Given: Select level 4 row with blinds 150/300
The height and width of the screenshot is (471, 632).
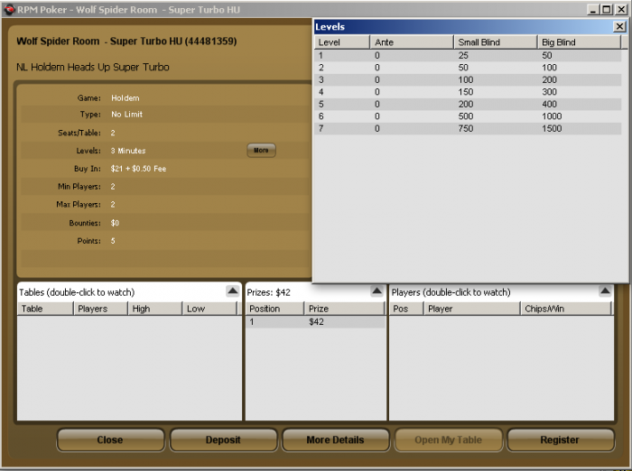Looking at the screenshot, I should pyautogui.click(x=468, y=92).
